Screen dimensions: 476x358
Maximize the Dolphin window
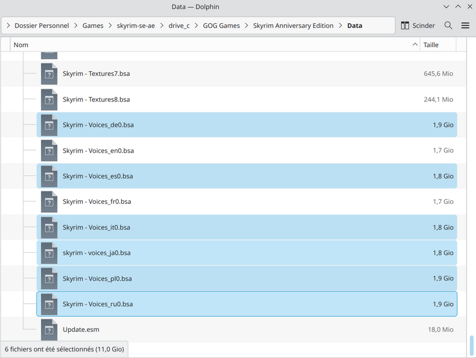(458, 7)
